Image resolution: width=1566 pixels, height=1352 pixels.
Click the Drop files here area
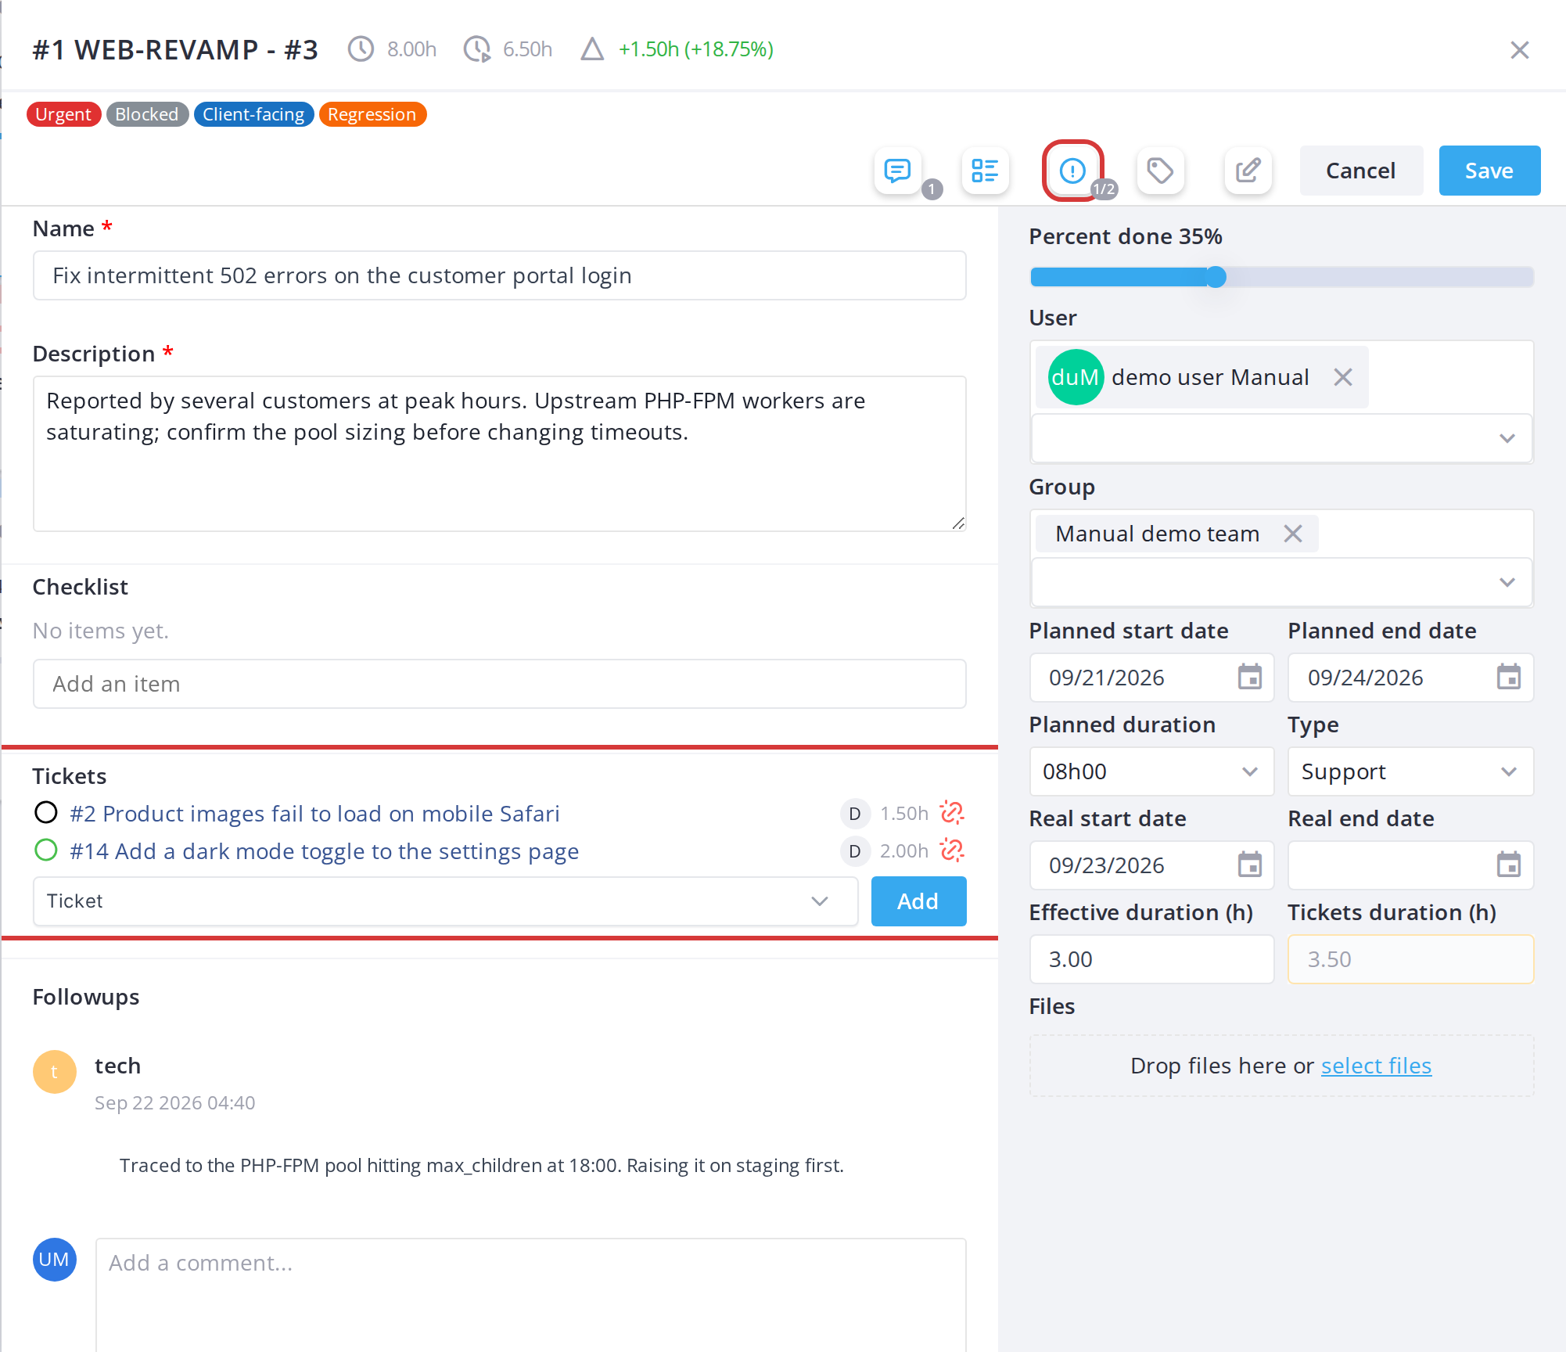1281,1066
